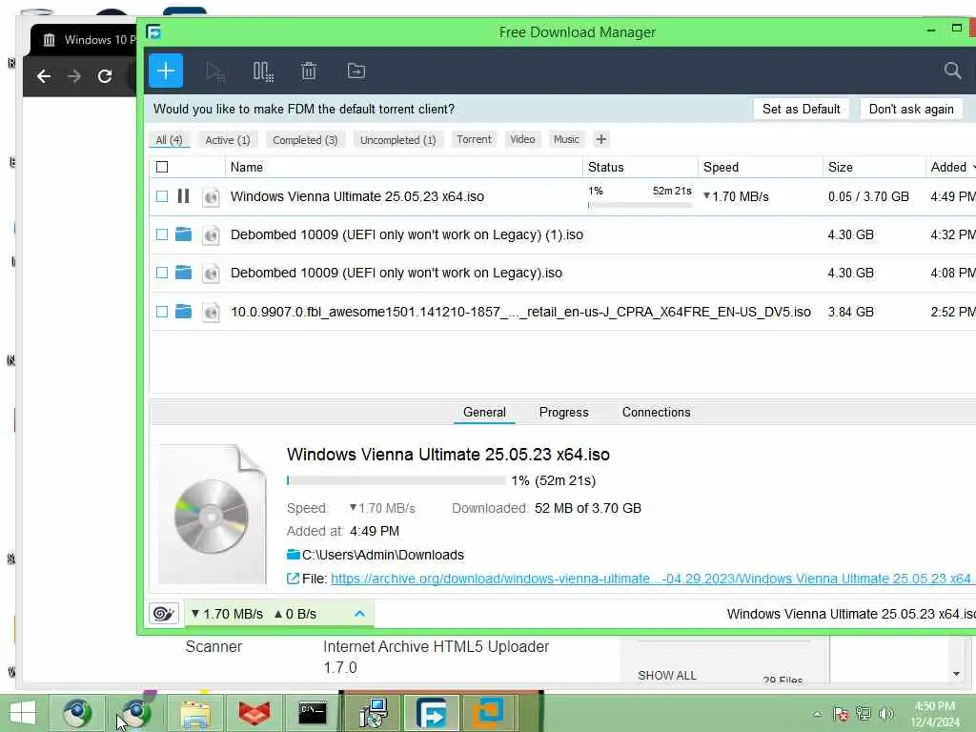Click SHOW ALL in browser page
The image size is (976, 732).
pos(667,676)
